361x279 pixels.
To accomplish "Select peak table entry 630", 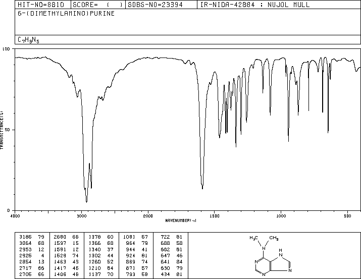I will 172,268.
